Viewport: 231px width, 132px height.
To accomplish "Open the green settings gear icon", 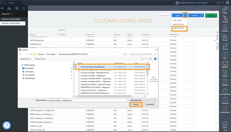I will [x=223, y=3].
